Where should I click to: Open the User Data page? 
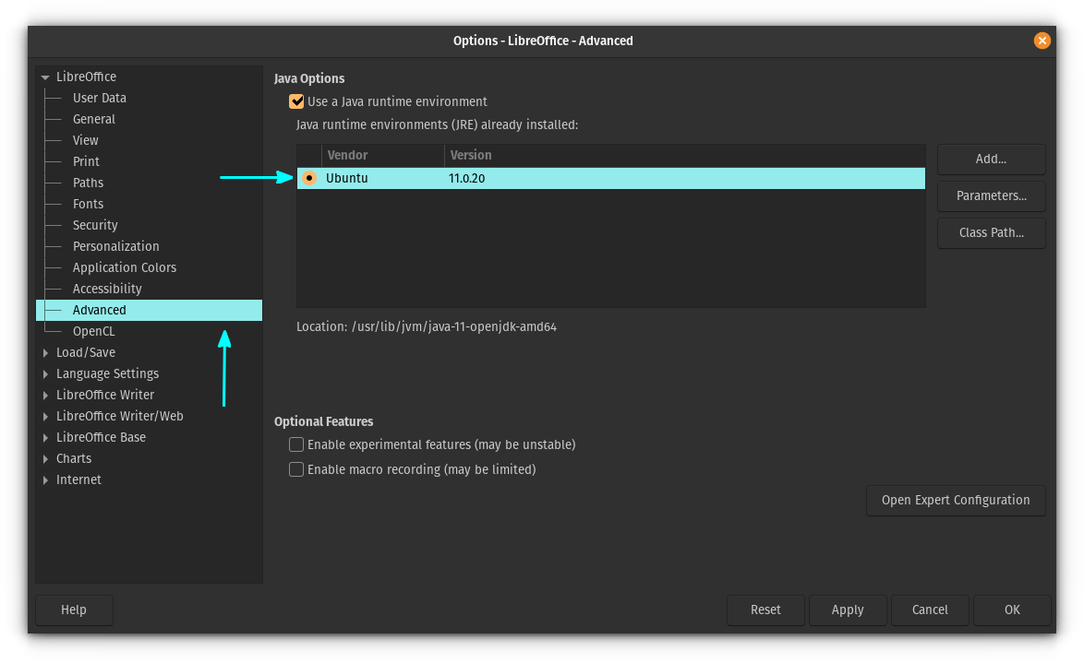[x=100, y=98]
